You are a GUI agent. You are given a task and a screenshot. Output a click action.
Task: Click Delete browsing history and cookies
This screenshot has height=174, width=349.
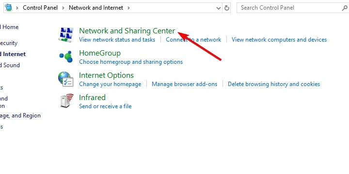[274, 84]
